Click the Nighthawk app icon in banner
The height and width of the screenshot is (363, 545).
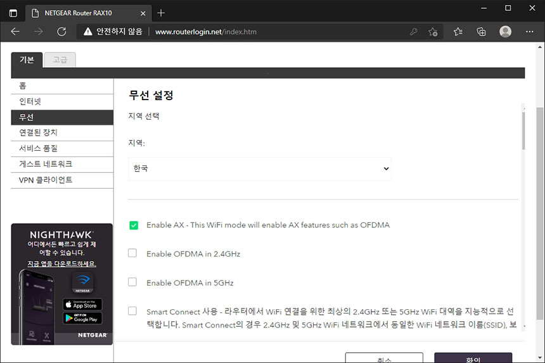point(83,283)
